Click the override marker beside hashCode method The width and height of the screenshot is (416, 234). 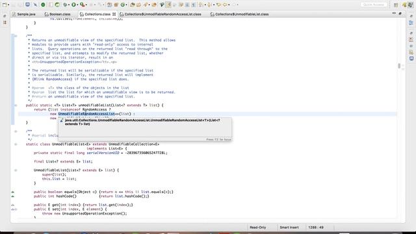(x=13, y=196)
